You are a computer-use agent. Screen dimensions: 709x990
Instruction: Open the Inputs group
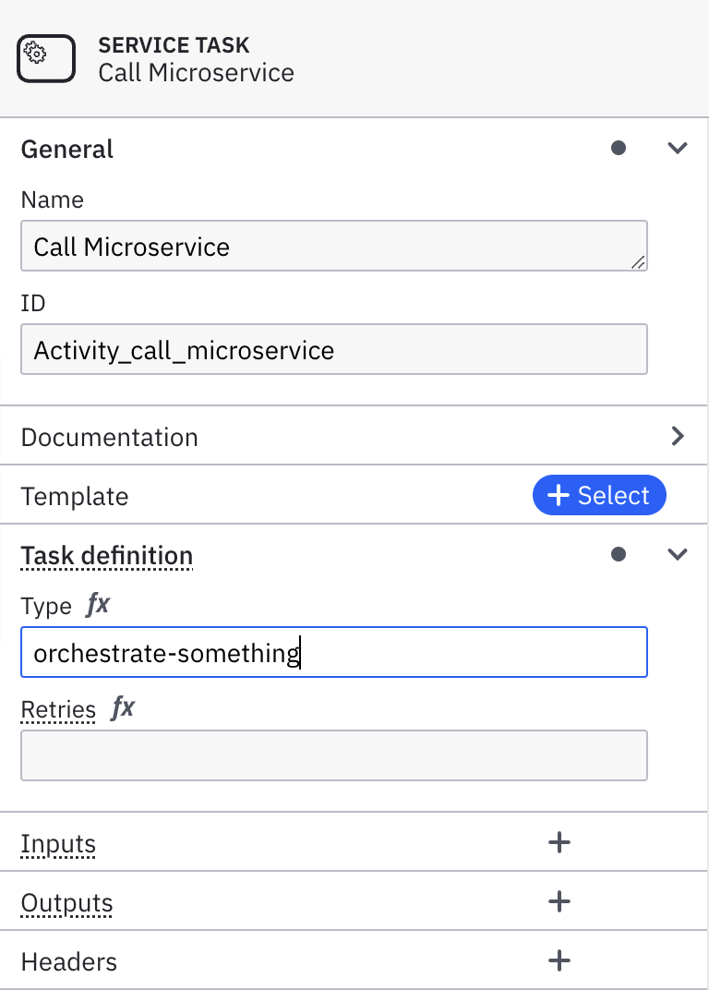[57, 843]
